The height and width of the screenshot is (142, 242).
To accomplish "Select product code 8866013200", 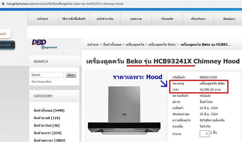I will [208, 77].
